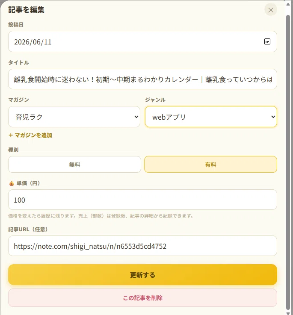Click into the タイトル text field
Screen dimensions: 293x315
pyautogui.click(x=142, y=79)
